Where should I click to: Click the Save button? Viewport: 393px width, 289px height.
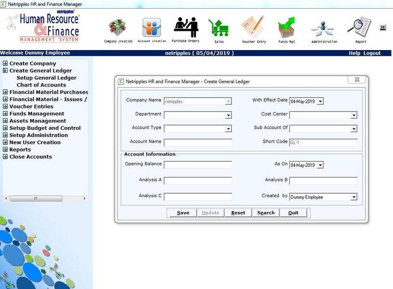pos(183,213)
